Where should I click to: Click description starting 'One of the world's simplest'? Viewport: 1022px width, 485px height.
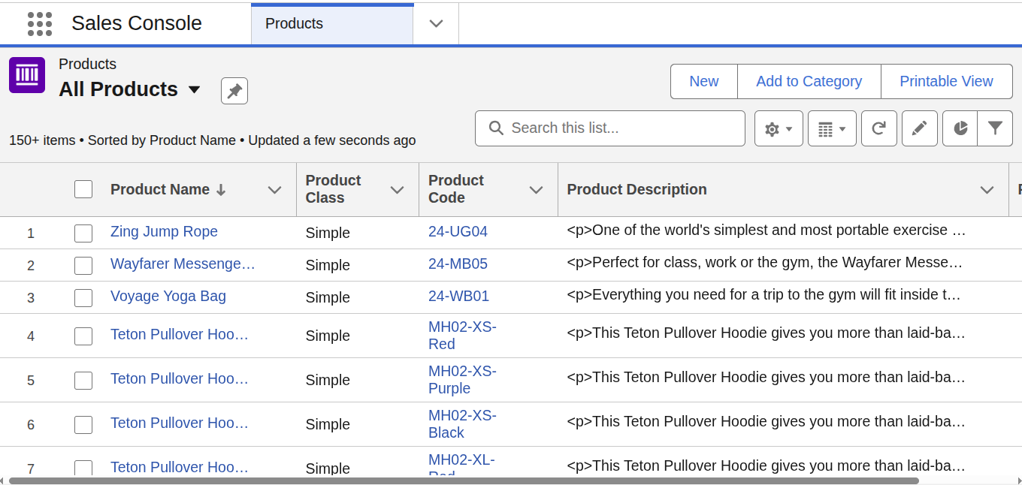(766, 230)
